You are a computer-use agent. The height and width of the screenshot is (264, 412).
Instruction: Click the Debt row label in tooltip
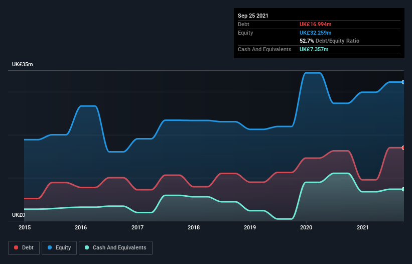pyautogui.click(x=243, y=24)
